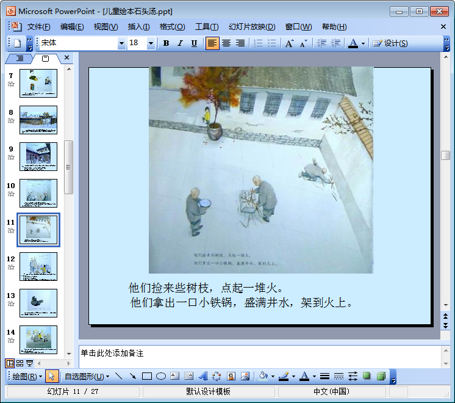Insert Clip Art
Screen dimensions: 455x403
click(x=231, y=376)
